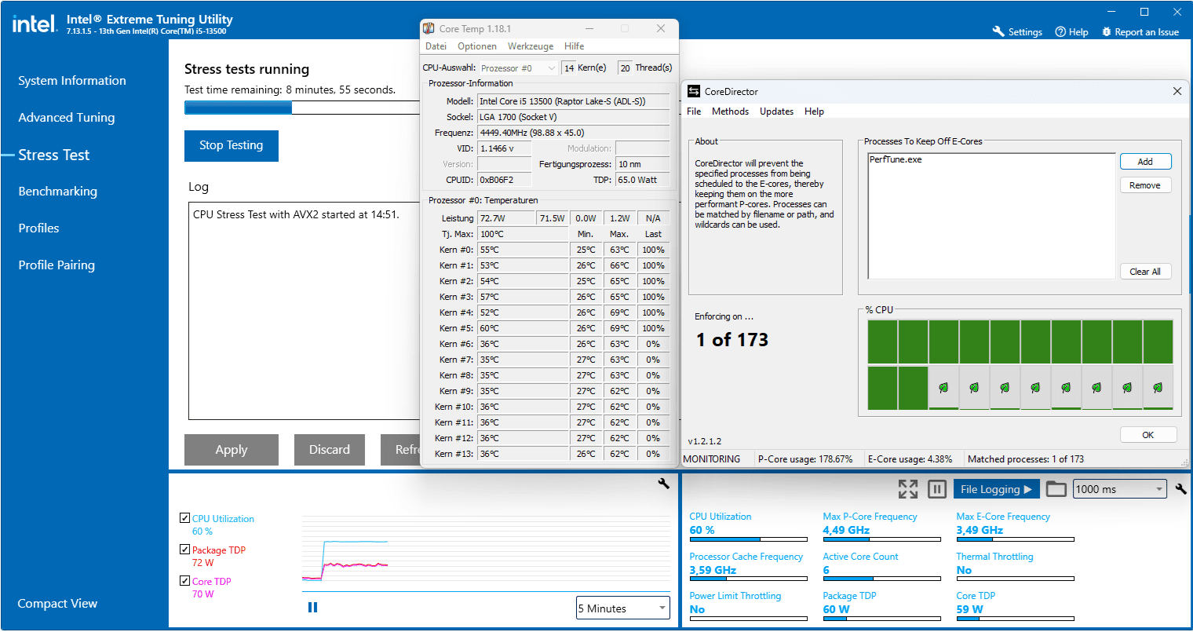1193x632 pixels.
Task: Click first E-core leaf icon tile
Action: pyautogui.click(x=943, y=388)
